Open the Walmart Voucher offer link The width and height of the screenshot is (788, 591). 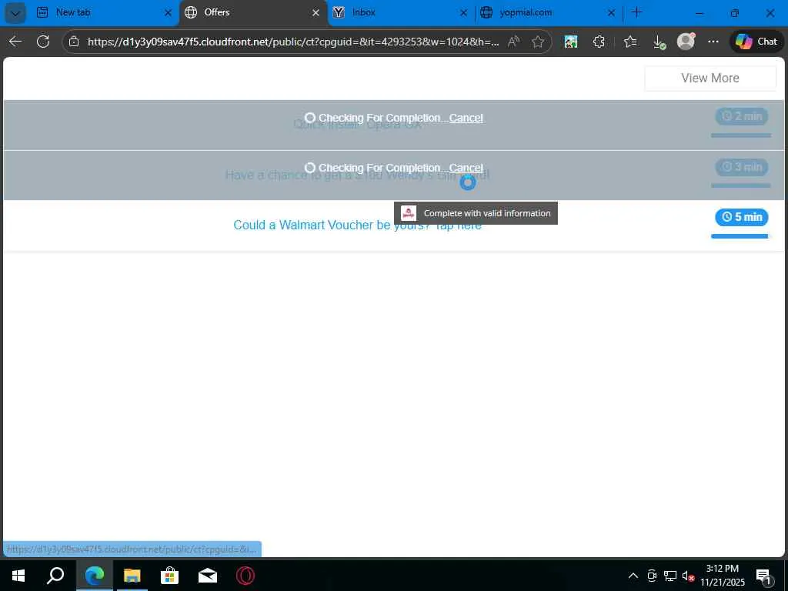coord(357,225)
